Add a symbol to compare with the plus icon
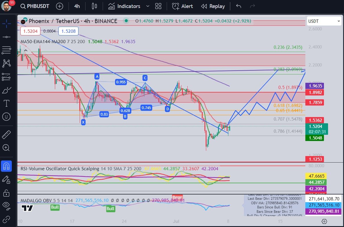The height and width of the screenshot is (227, 344). pyautogui.click(x=60, y=6)
